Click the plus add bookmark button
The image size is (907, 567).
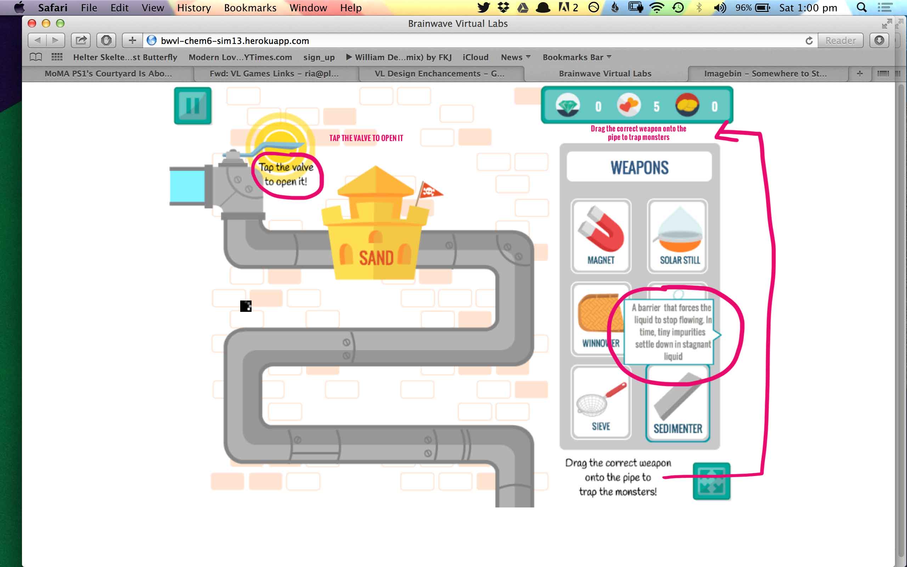point(132,40)
